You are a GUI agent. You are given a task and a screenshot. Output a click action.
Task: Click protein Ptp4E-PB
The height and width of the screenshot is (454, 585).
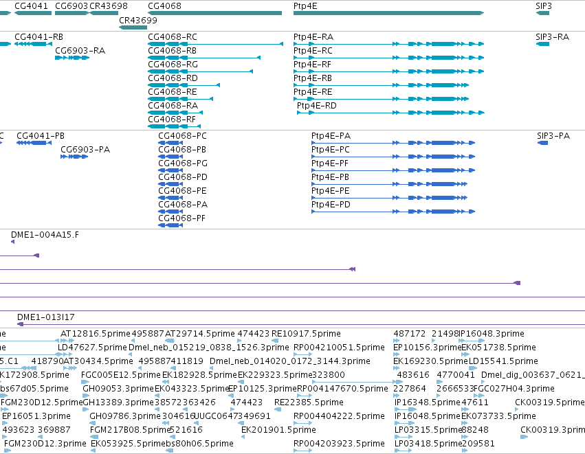(x=330, y=177)
